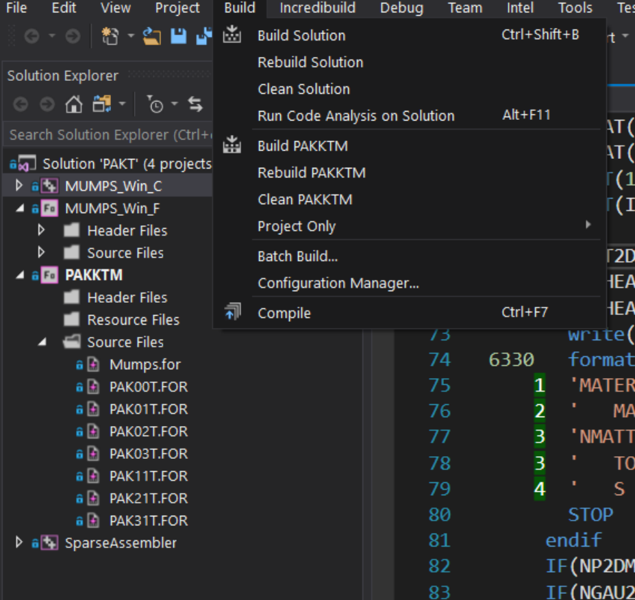Click the Solution Explorer panel title
The image size is (635, 600).
(x=63, y=76)
